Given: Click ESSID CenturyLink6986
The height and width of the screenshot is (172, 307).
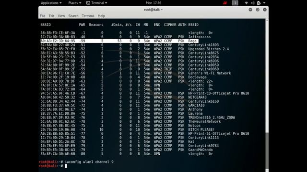Looking at the screenshot, I should (203, 61).
